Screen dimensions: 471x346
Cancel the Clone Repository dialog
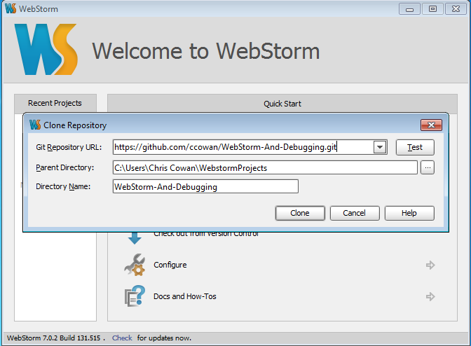355,213
